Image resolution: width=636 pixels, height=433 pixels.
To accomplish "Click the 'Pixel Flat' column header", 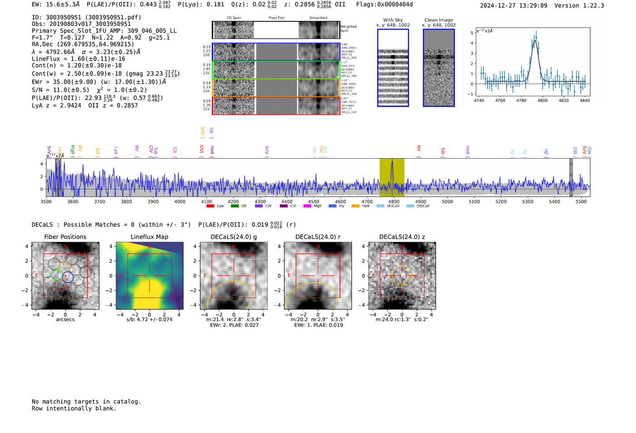I will pos(276,18).
